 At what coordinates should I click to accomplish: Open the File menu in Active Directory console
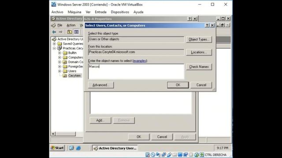60,25
